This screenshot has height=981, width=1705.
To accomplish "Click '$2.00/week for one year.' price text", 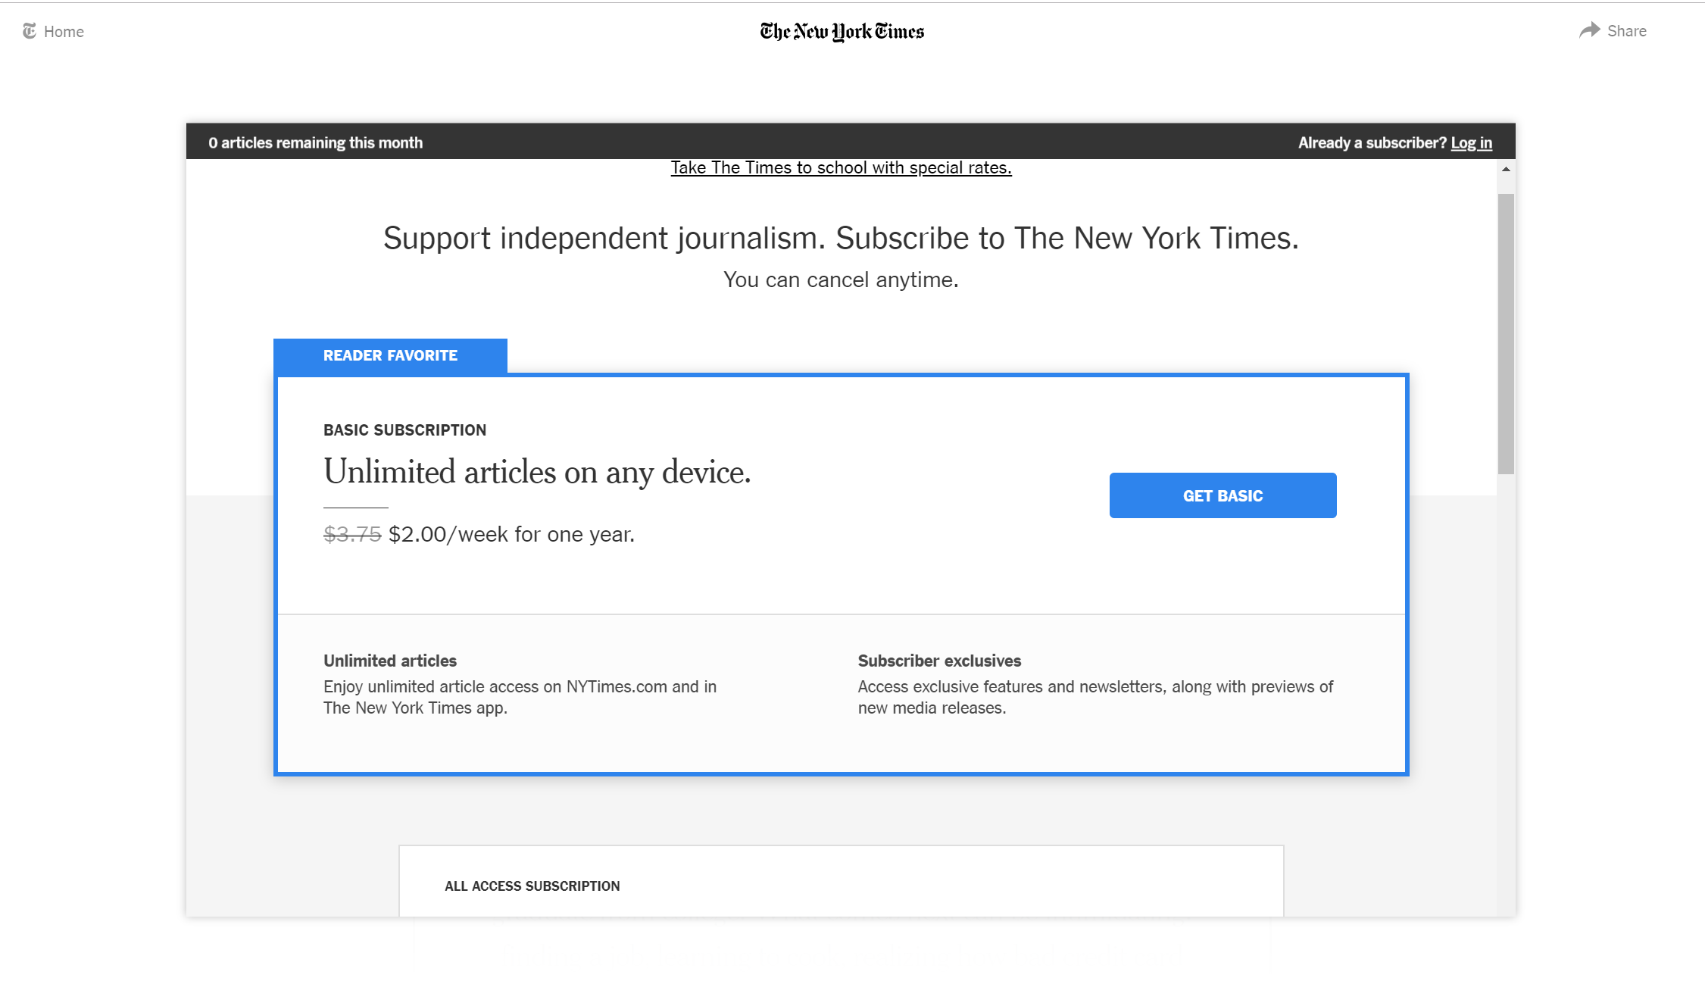I will 511,534.
